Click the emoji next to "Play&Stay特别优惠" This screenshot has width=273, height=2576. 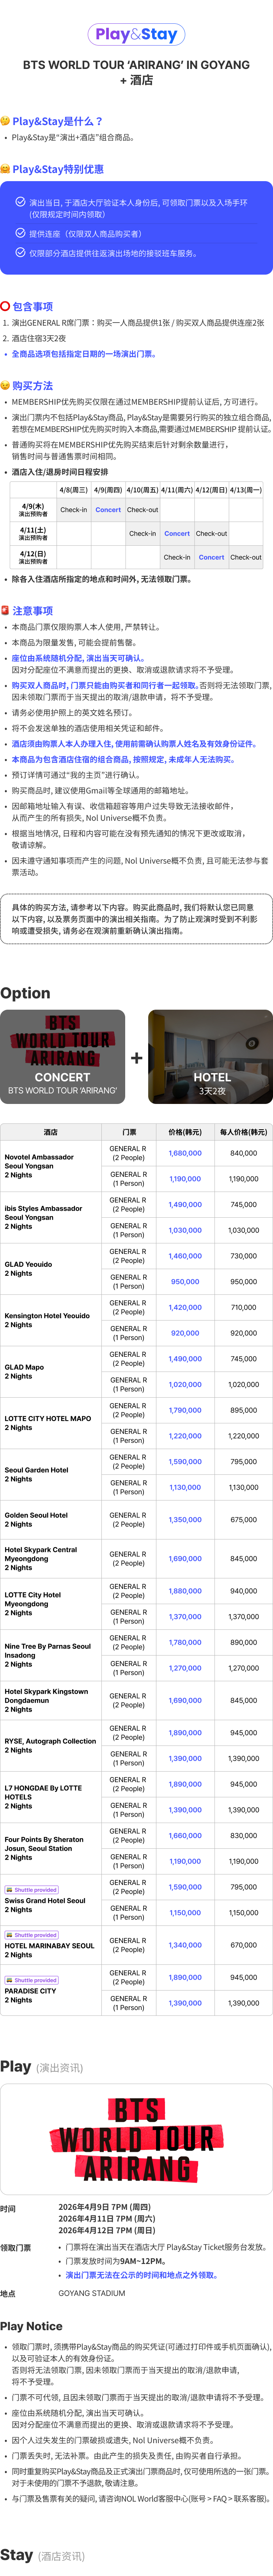click(x=6, y=169)
